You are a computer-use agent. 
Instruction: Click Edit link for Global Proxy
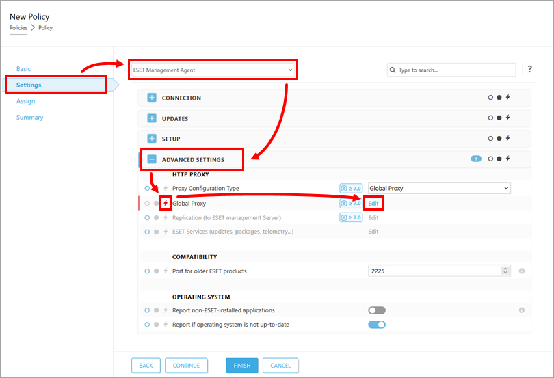coord(373,203)
